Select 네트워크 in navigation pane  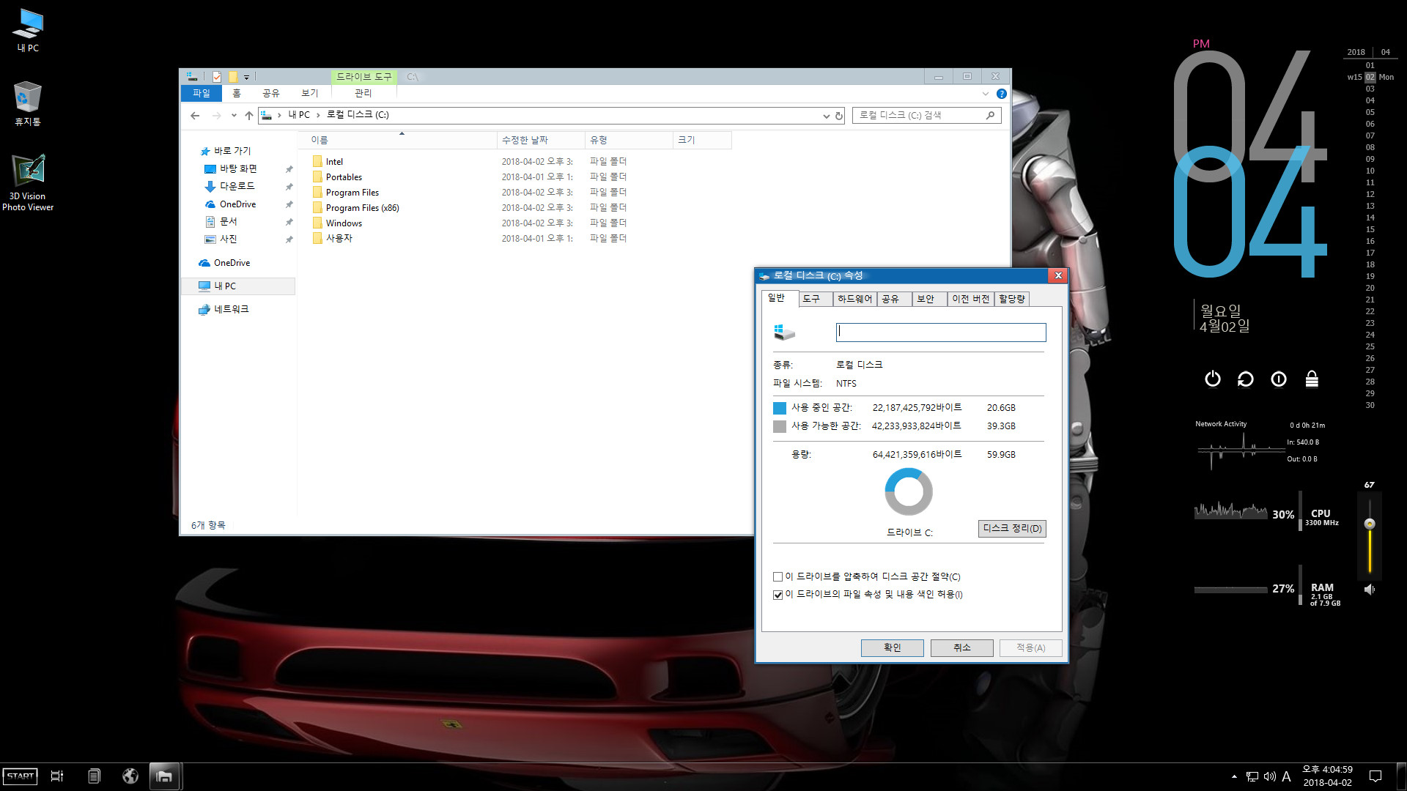click(232, 309)
